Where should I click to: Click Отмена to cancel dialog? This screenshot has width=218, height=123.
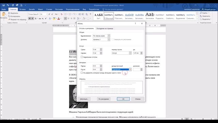tap(138, 99)
